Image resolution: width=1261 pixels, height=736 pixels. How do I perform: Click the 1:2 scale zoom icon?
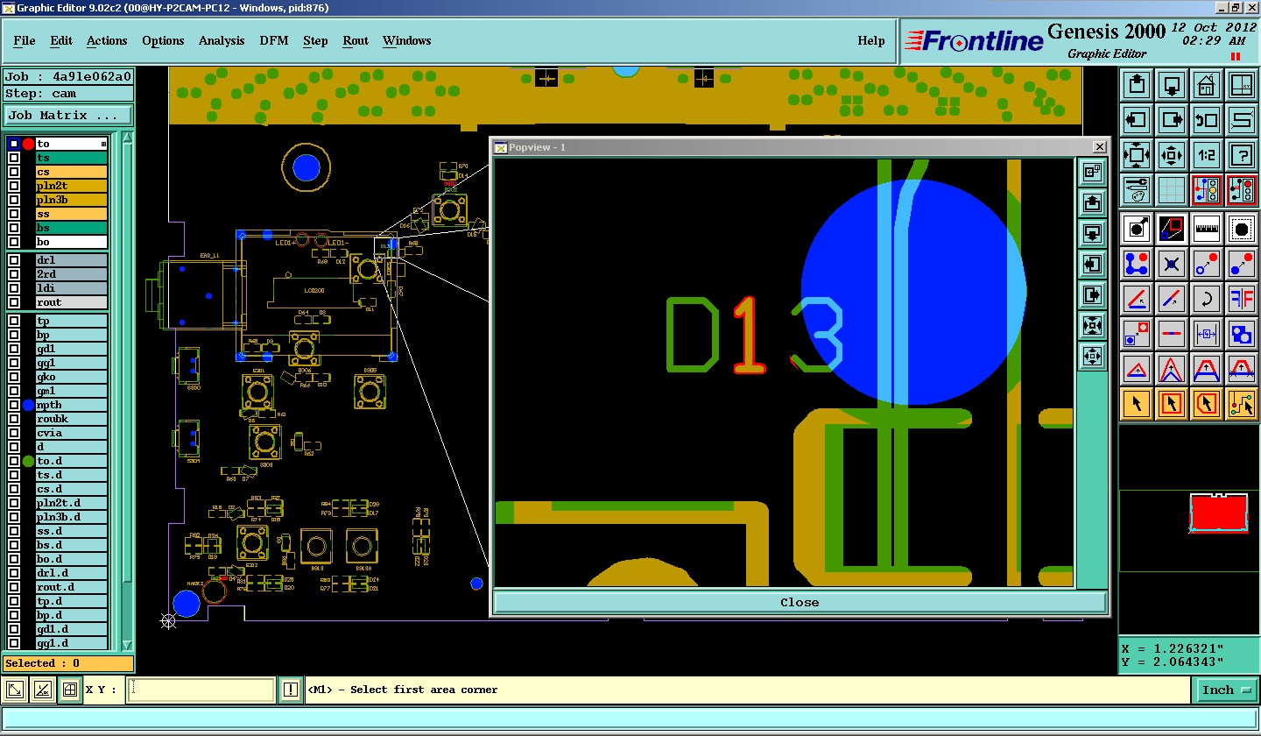1207,155
